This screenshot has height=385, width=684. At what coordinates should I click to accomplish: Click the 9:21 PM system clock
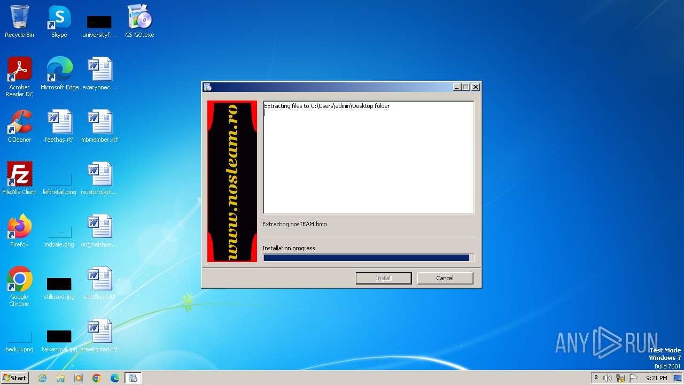click(x=656, y=378)
